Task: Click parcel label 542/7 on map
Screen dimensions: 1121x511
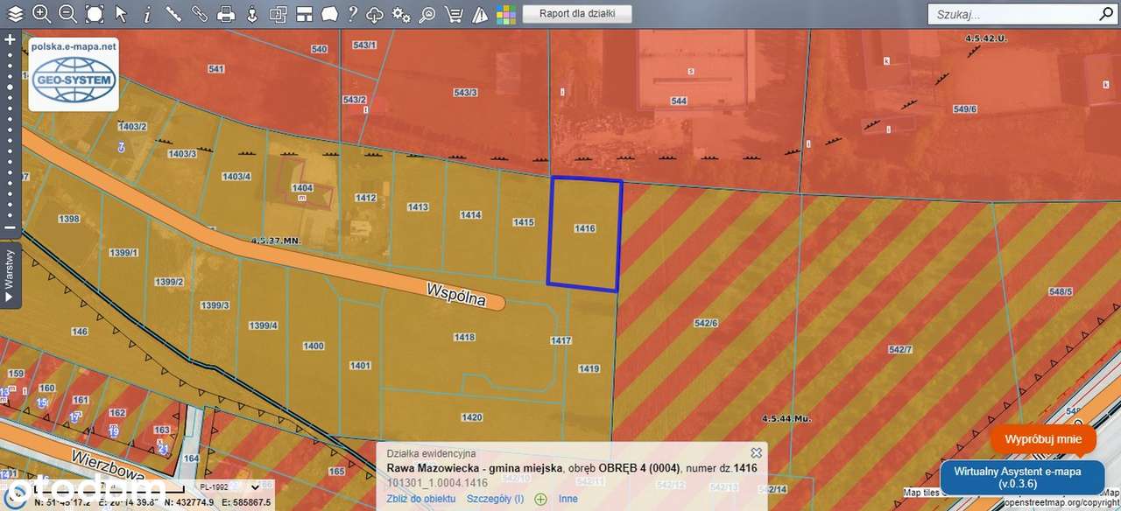Action: (x=900, y=349)
